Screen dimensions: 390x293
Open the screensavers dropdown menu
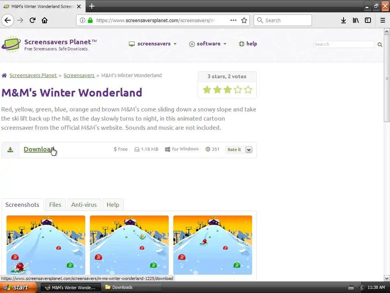pyautogui.click(x=153, y=44)
